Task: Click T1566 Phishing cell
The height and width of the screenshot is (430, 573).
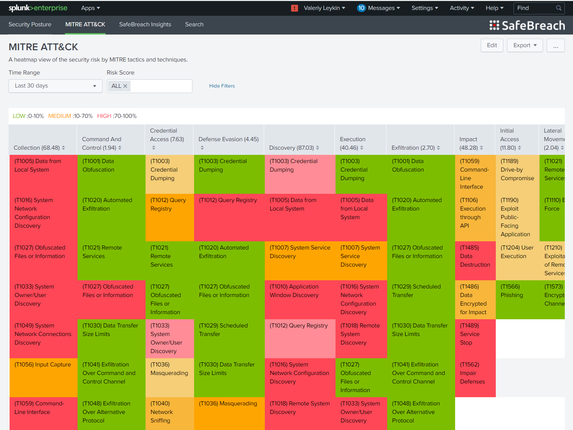Action: click(x=518, y=300)
